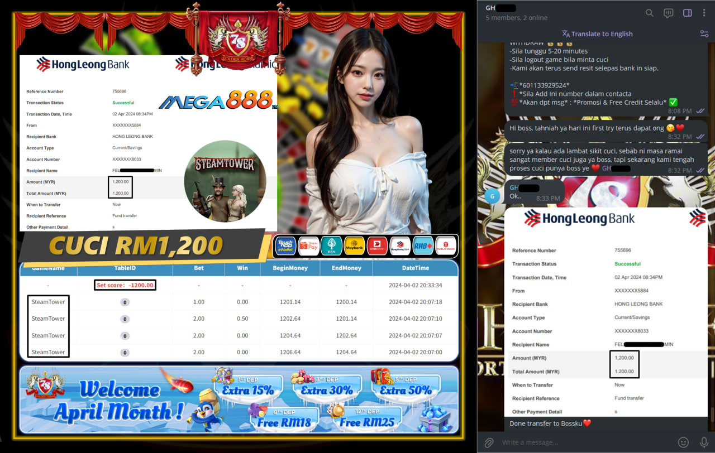
Task: Click DateTime 2024-04-02 20:07:10
Action: (415, 319)
